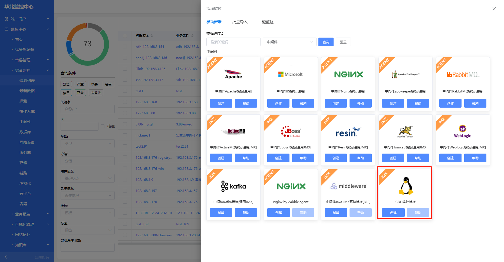Click the back arrow at sidebar bottom
Image resolution: width=504 pixels, height=262 pixels.
tap(6, 257)
